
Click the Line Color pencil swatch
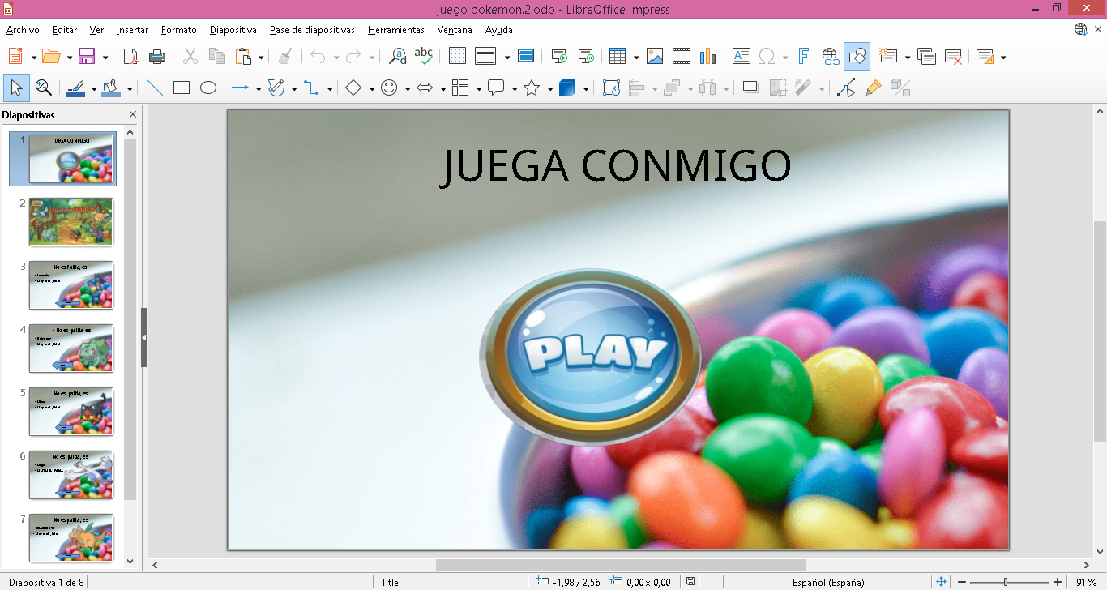pos(75,88)
